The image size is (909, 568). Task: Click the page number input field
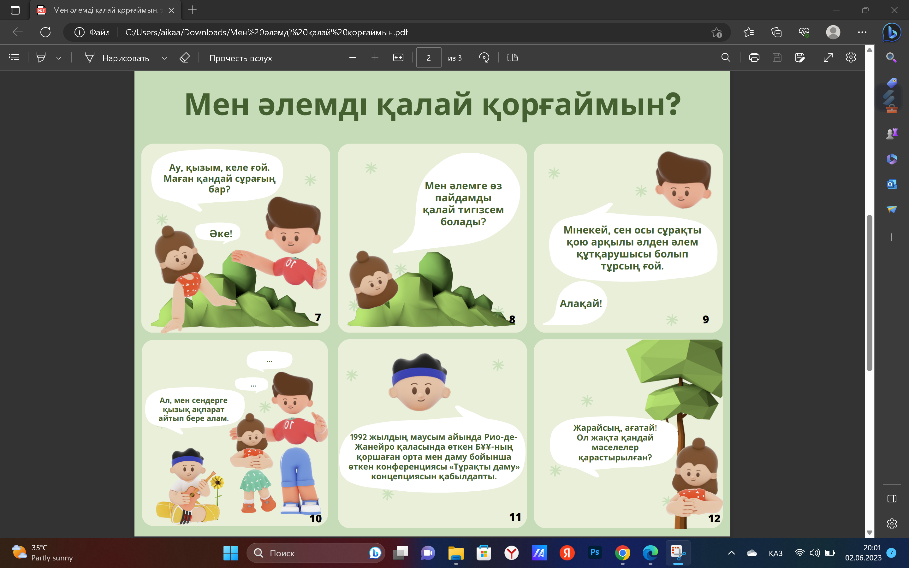tap(429, 58)
